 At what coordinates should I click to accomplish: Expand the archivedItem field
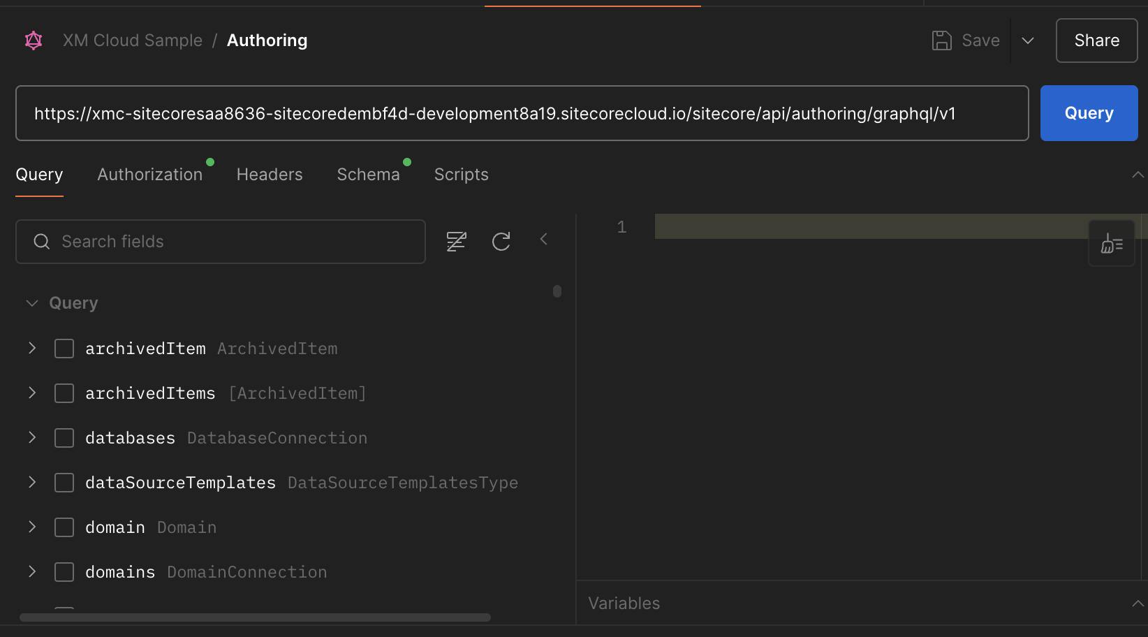click(x=32, y=348)
